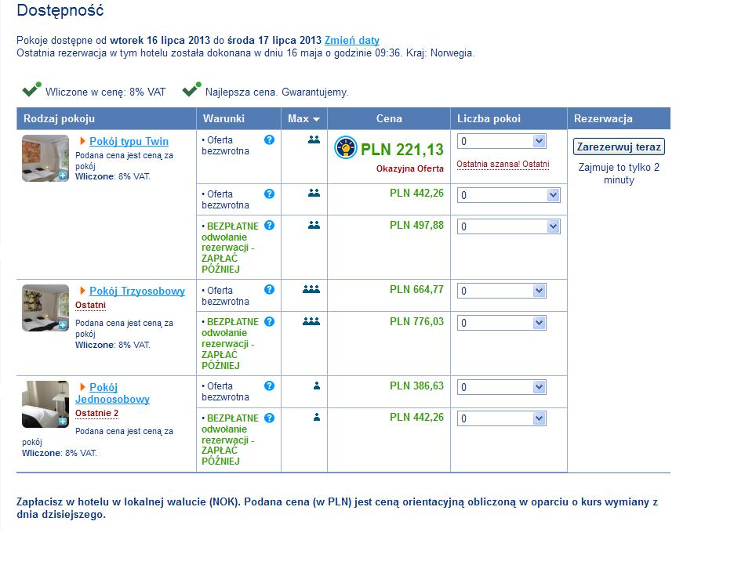Click the plus icon on the Twin room photo

[63, 176]
